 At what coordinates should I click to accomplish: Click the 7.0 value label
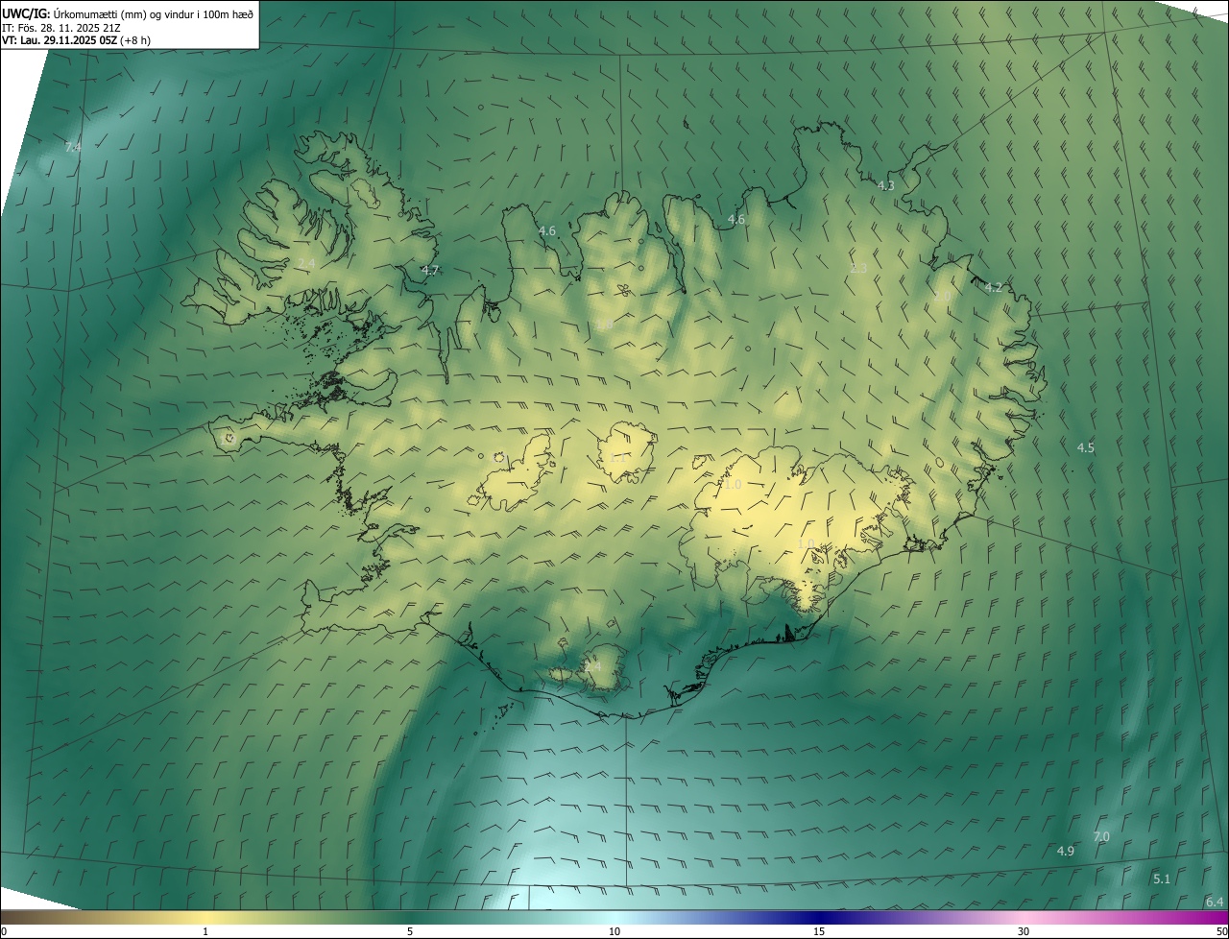pos(1101,837)
